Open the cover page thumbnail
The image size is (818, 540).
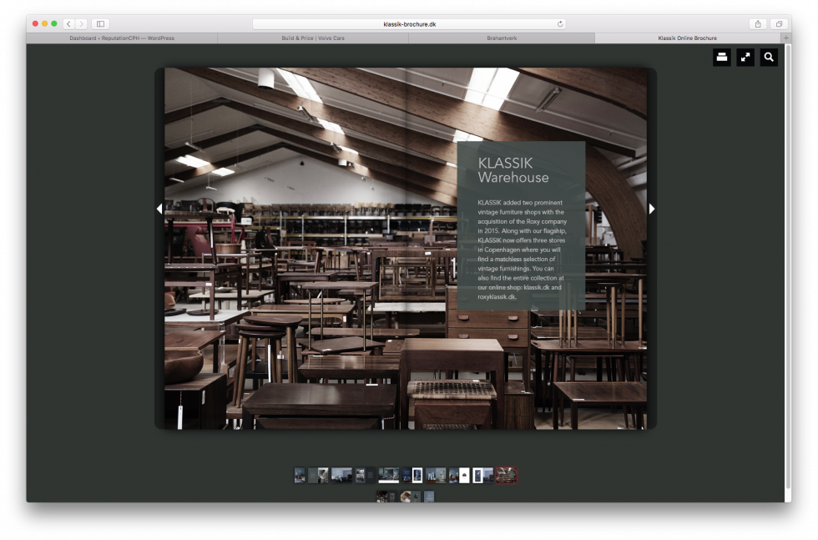pyautogui.click(x=300, y=475)
